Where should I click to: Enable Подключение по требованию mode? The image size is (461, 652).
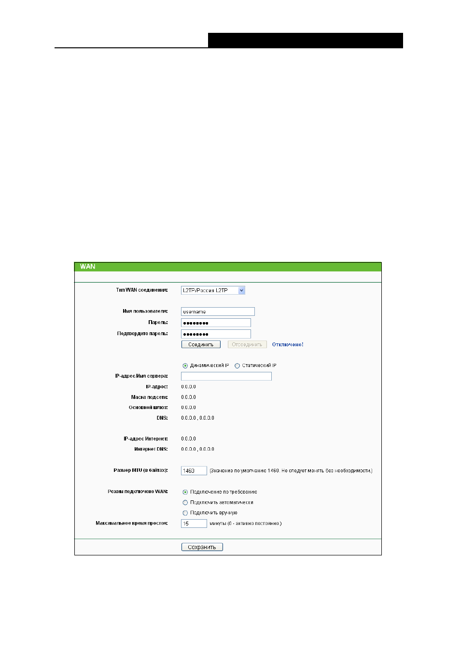pos(185,492)
